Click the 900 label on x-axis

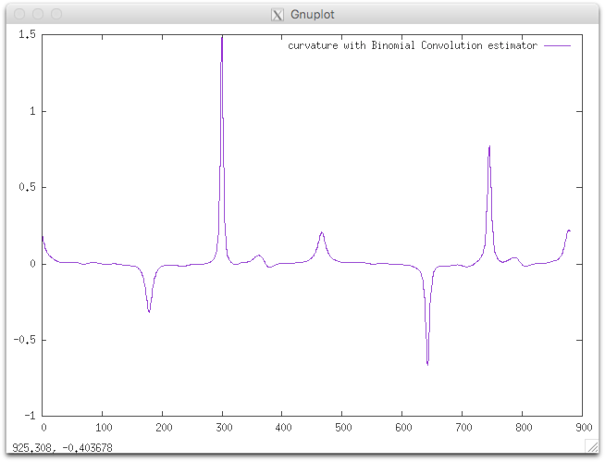581,428
